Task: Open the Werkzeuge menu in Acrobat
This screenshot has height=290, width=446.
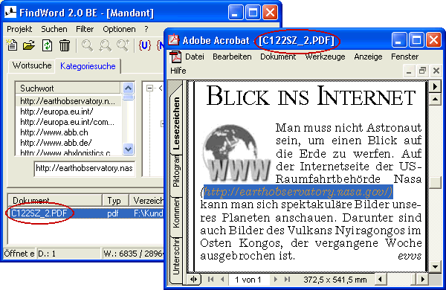Action: coord(325,57)
